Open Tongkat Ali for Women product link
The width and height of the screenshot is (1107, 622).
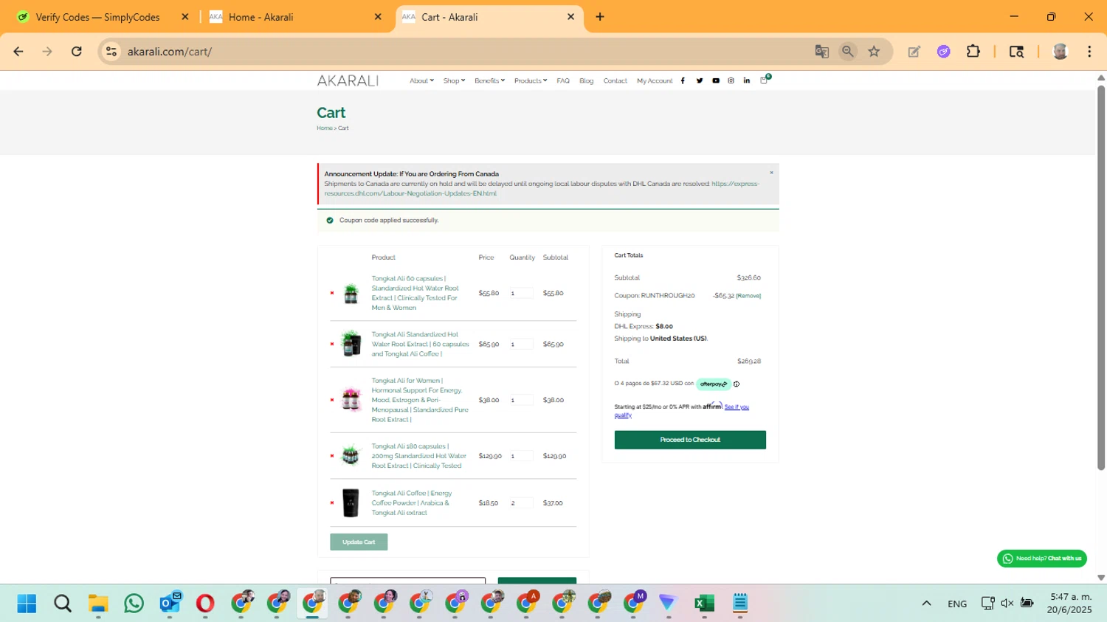click(x=420, y=400)
